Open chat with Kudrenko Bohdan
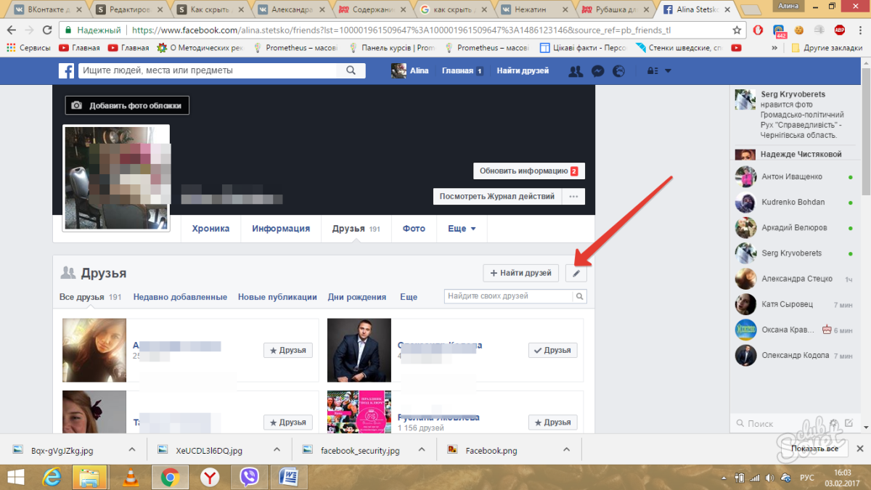This screenshot has height=490, width=871. (793, 202)
